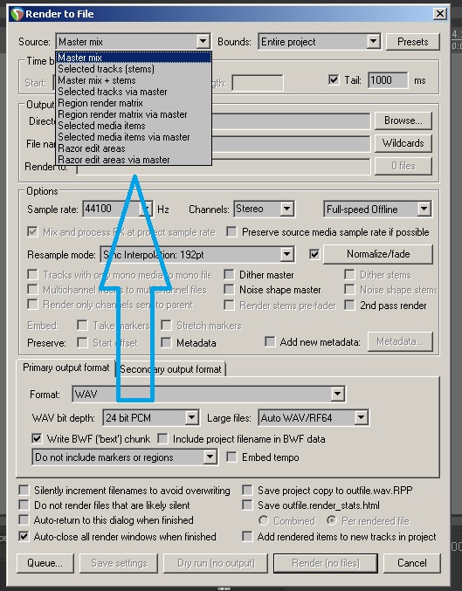Toggle Preserve Metadata checkbox
This screenshot has height=591, width=462.
166,342
